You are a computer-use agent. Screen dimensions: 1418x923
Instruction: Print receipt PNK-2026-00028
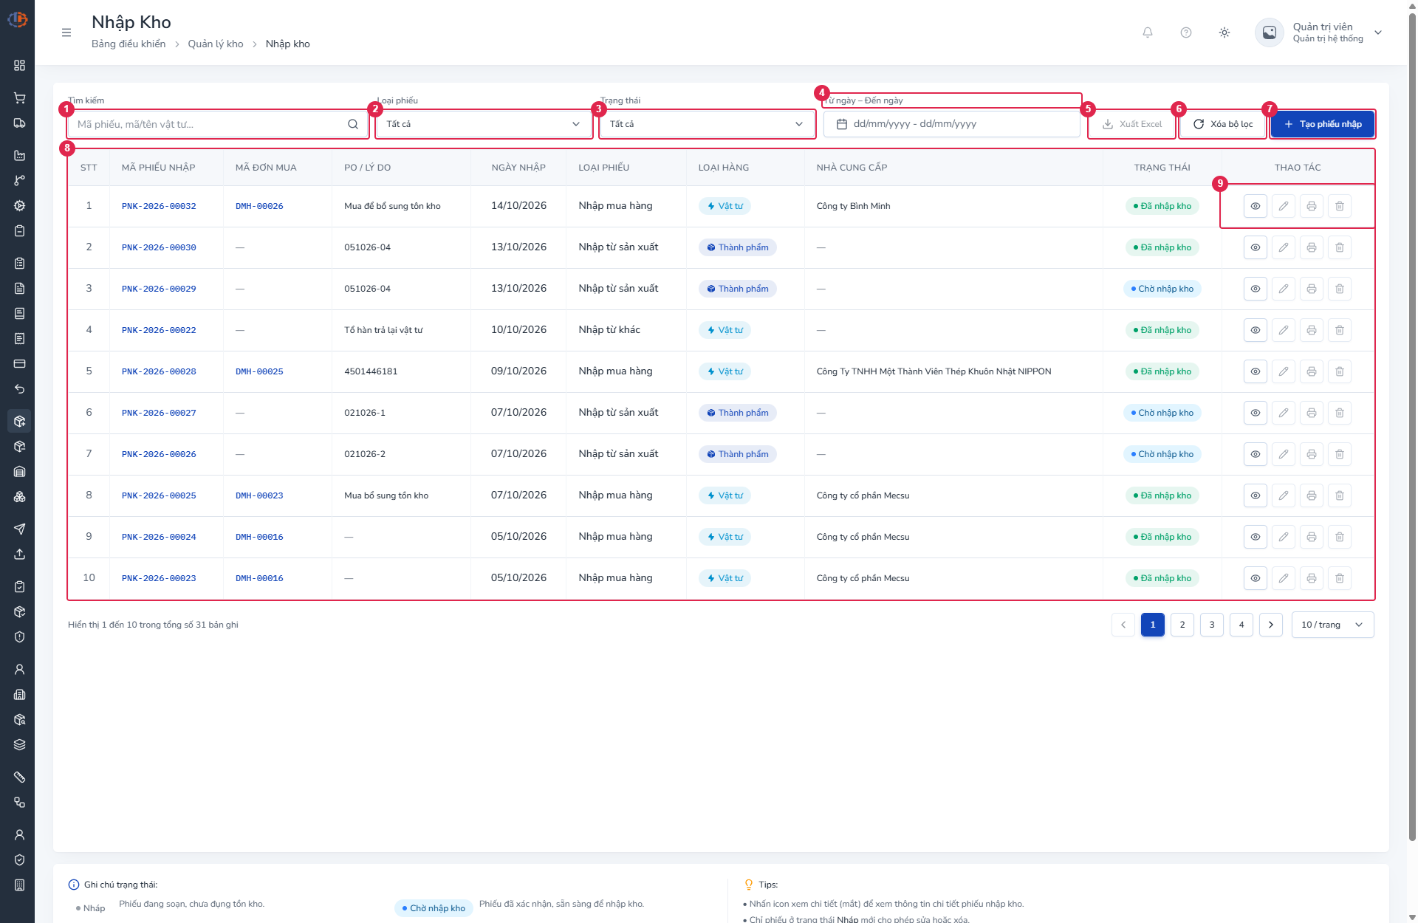click(x=1312, y=371)
